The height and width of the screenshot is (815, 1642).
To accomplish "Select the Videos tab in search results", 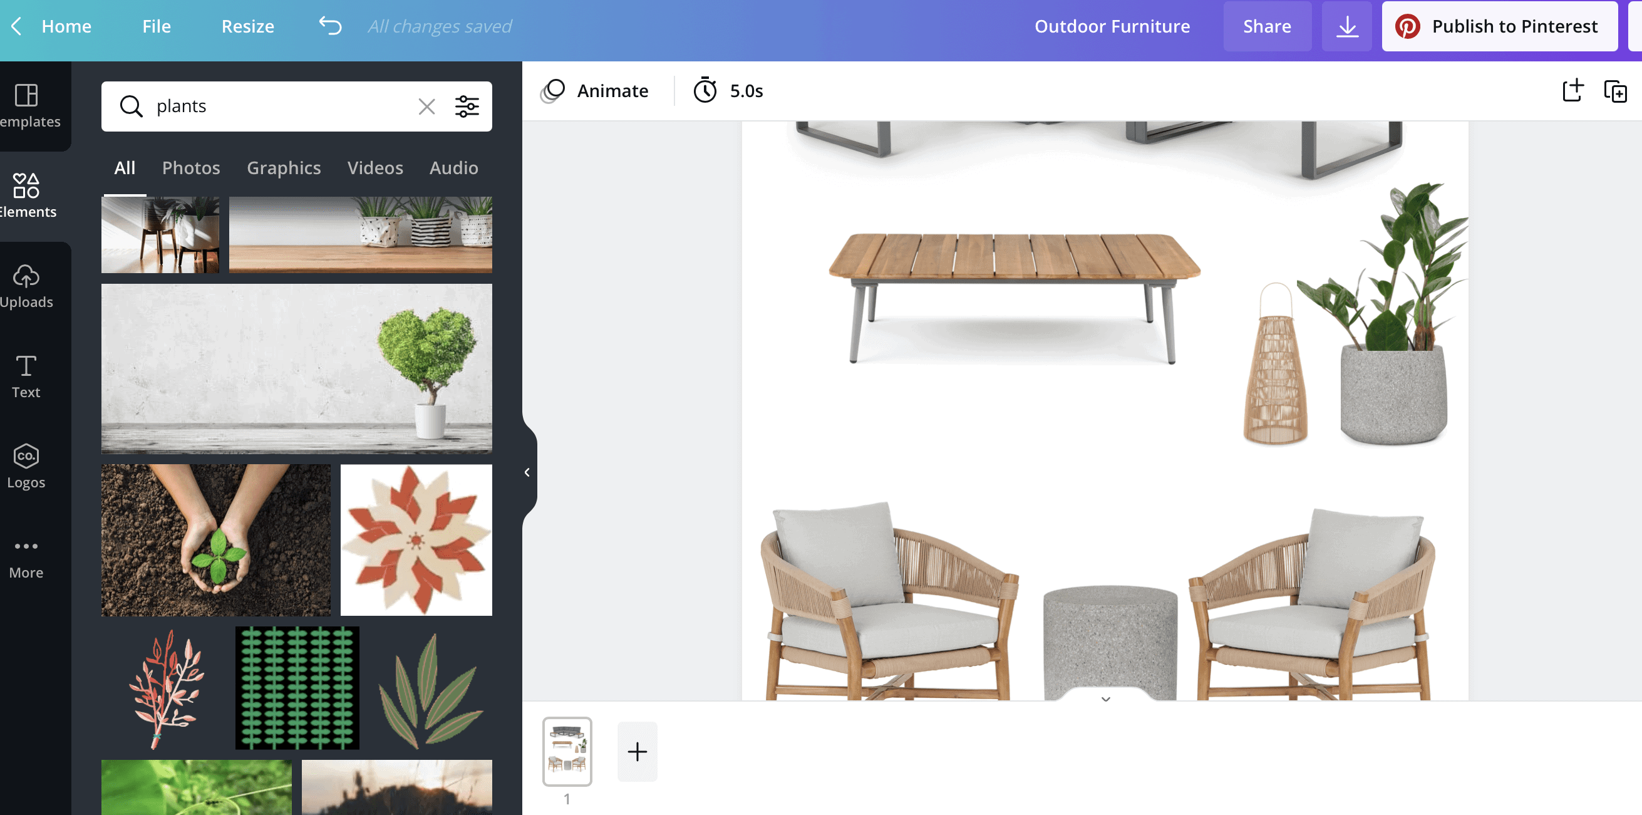I will [x=376, y=168].
